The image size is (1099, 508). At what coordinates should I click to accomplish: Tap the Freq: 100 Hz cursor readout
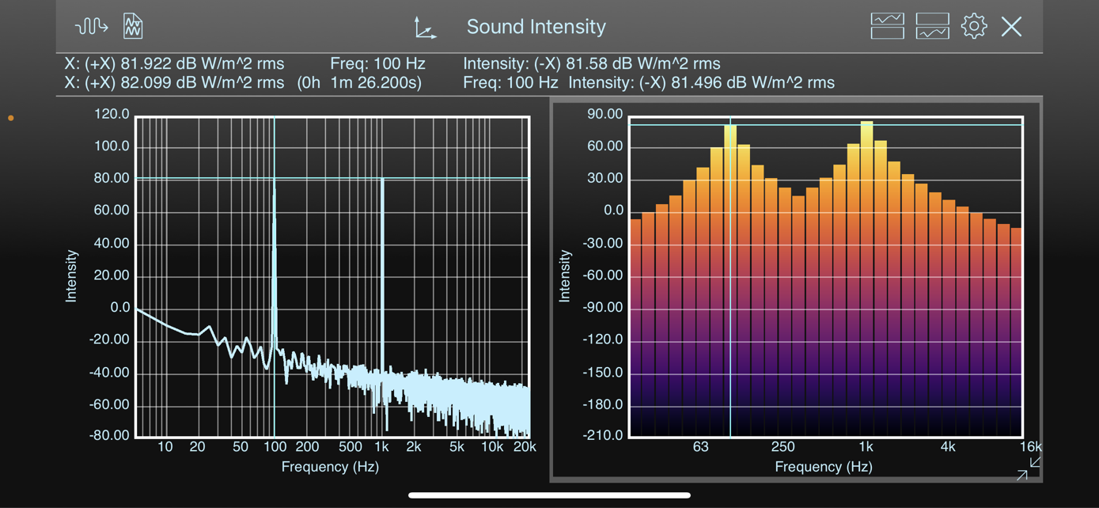pyautogui.click(x=377, y=63)
